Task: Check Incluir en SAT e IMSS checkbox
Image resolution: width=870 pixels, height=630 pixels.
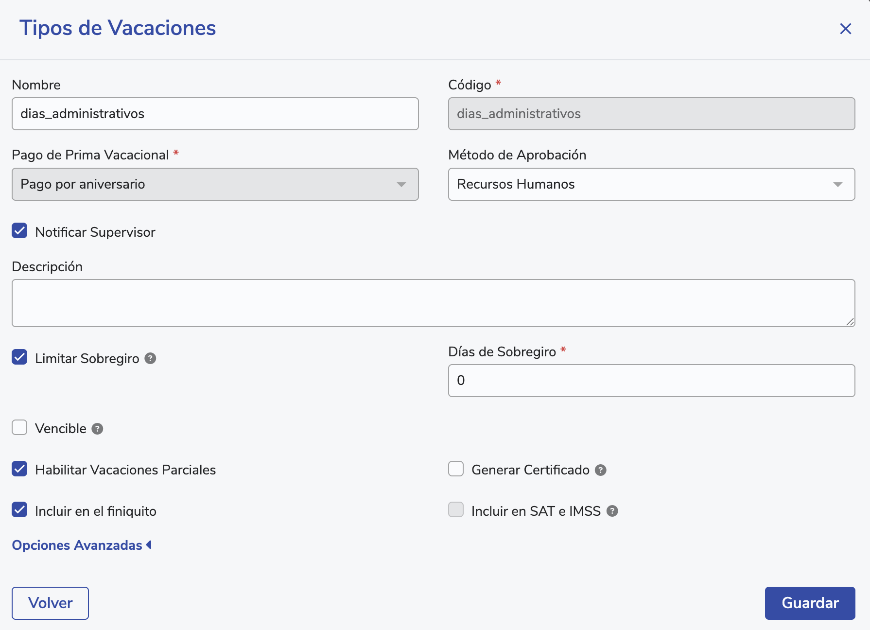Action: (456, 510)
